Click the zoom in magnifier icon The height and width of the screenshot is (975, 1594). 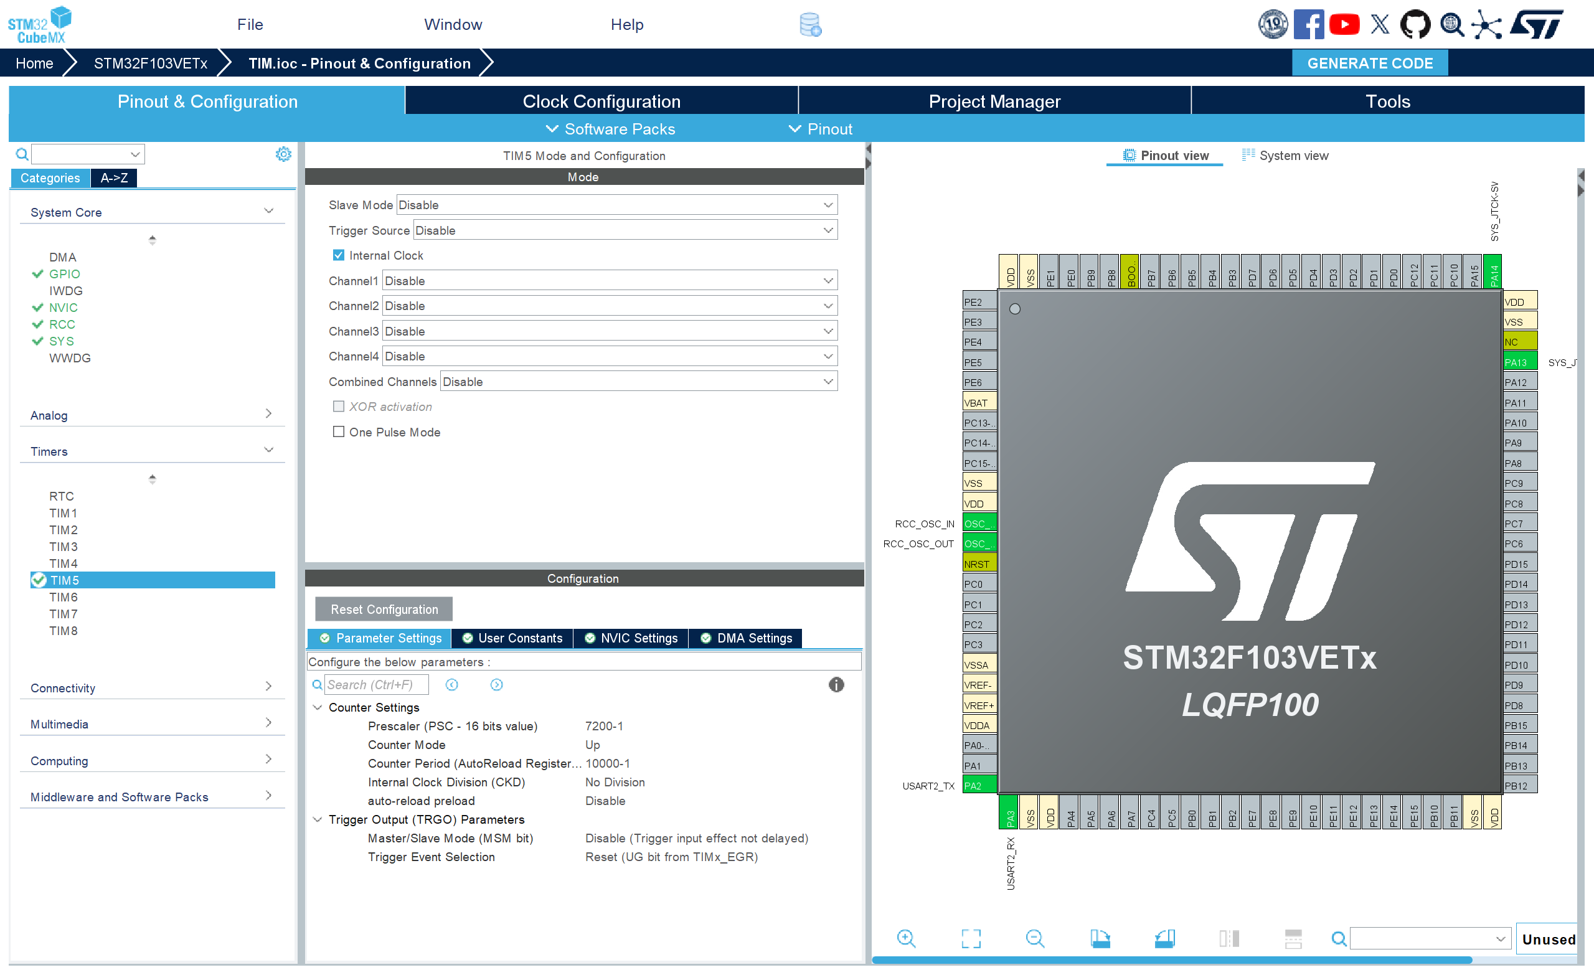(906, 938)
